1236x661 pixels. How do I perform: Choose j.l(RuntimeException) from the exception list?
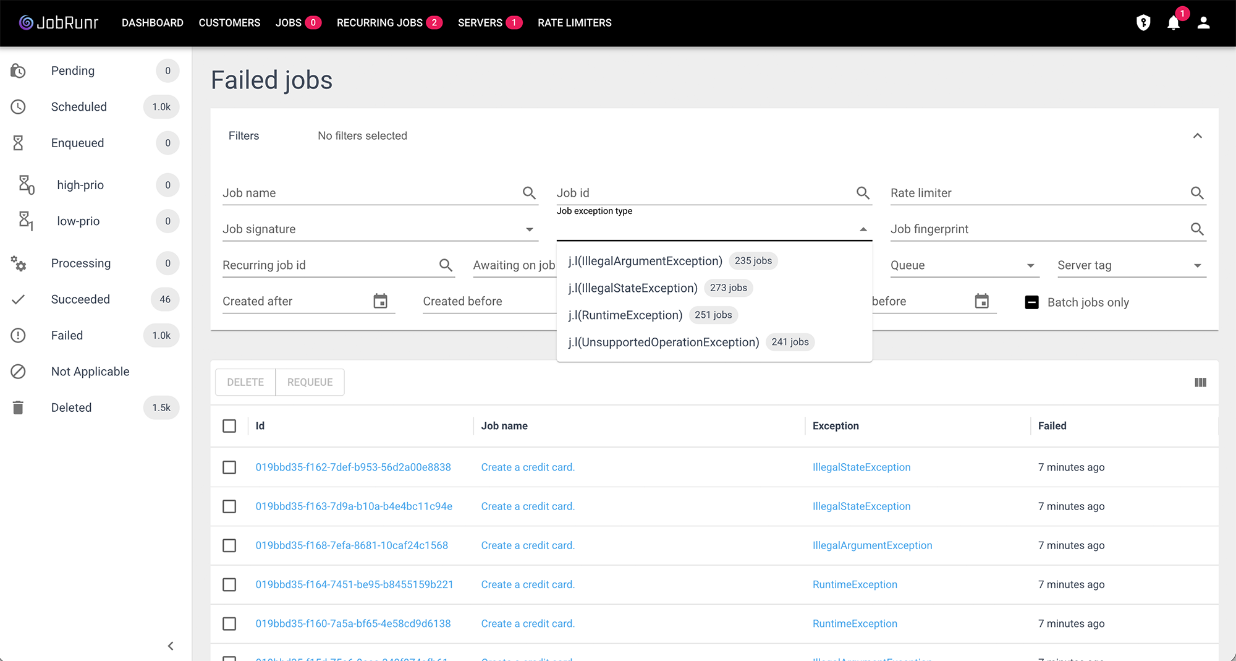click(625, 315)
